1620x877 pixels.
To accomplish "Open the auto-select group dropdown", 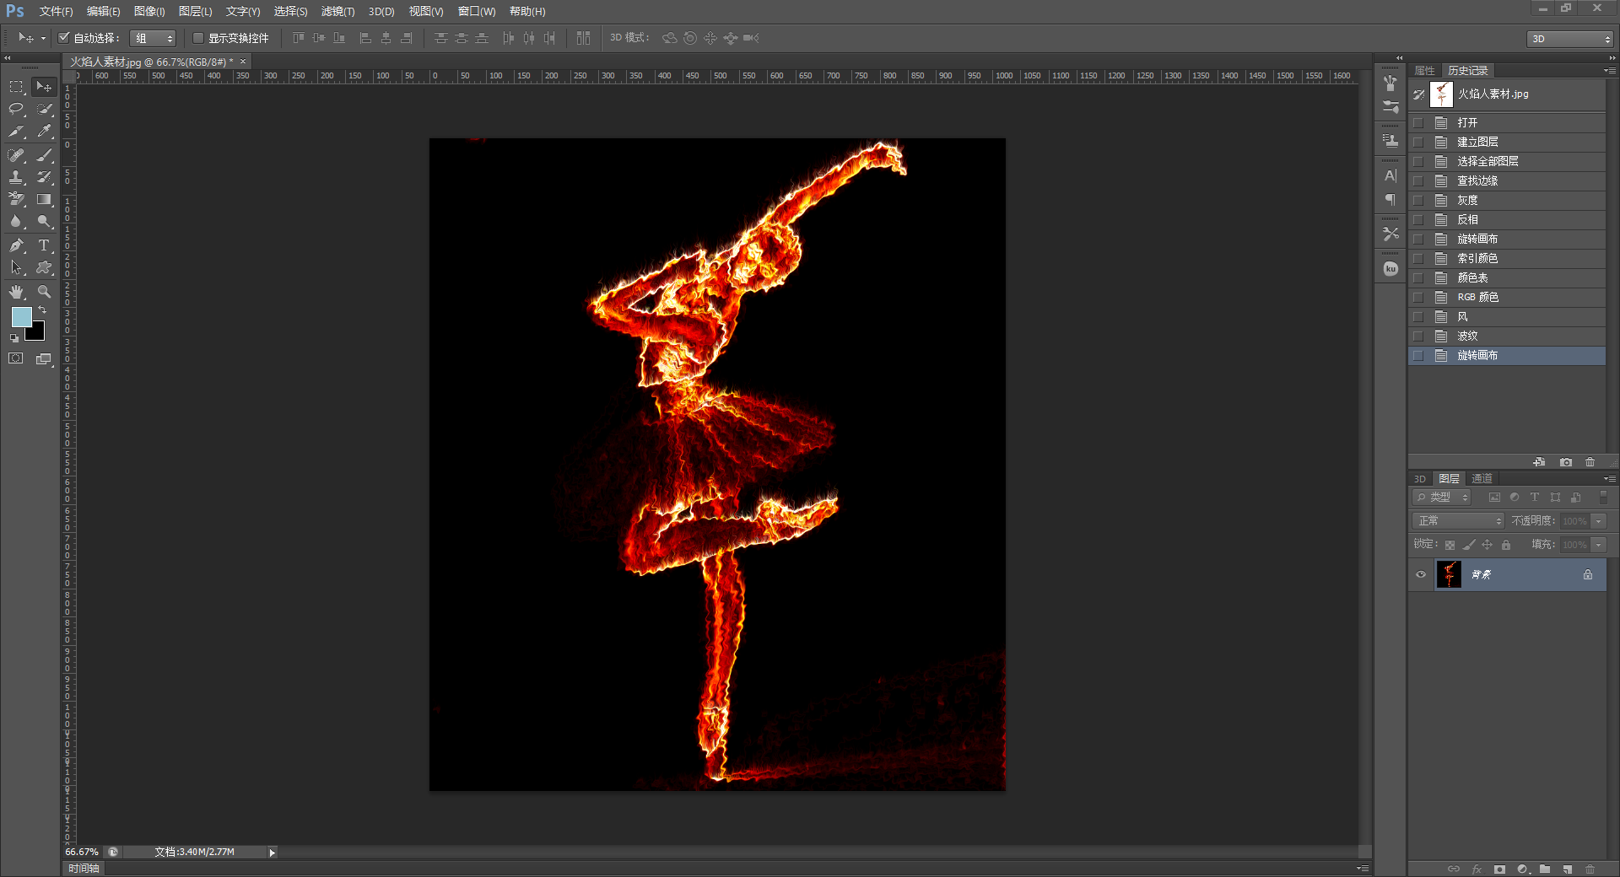I will pyautogui.click(x=153, y=38).
